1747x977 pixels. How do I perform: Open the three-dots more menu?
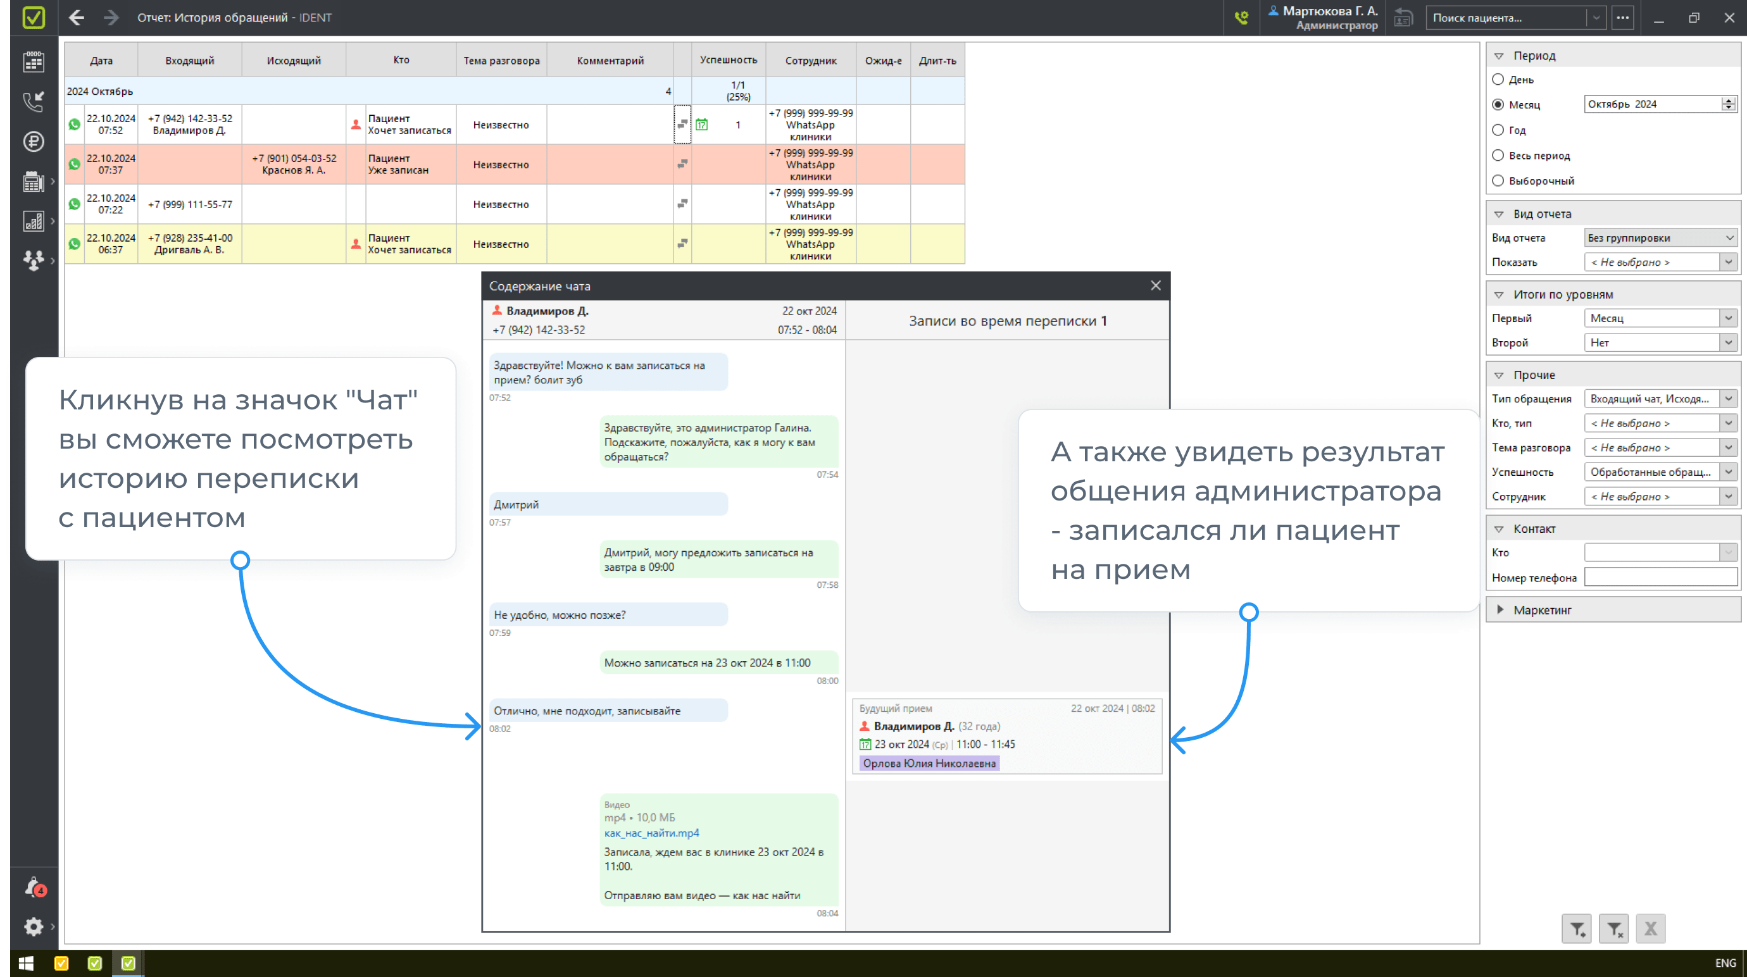[1623, 18]
